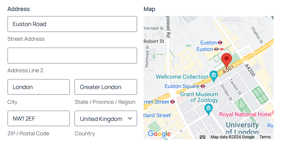The width and height of the screenshot is (281, 148).
Task: Focus the Address Line 2 field
Action: point(72,56)
